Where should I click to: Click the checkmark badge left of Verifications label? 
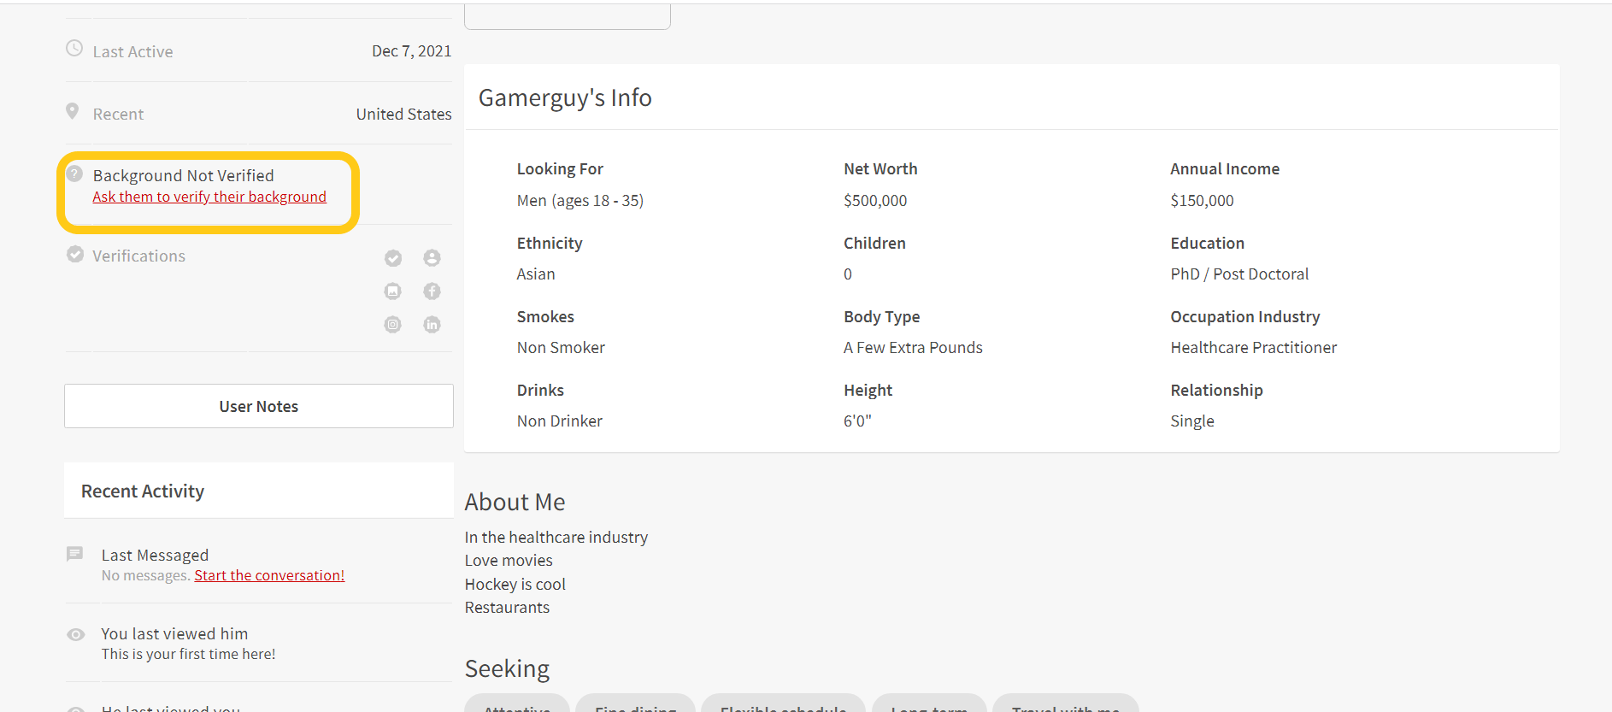[75, 254]
